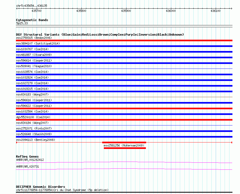Select the nsv830184 (Wong2007) label
Image resolution: width=240 pixels, height=194 pixels.
click(x=32, y=123)
